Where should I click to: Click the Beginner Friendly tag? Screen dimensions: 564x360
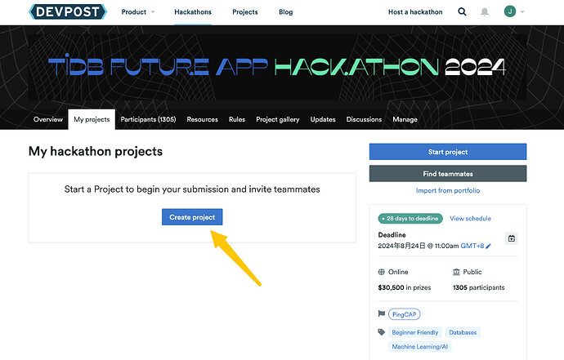(x=415, y=332)
